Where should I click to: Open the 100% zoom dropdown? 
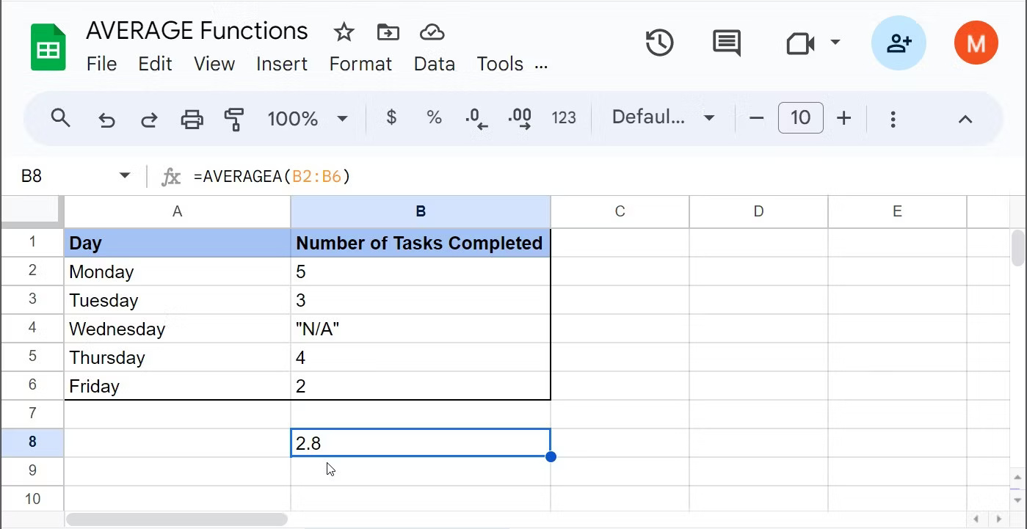coord(307,118)
